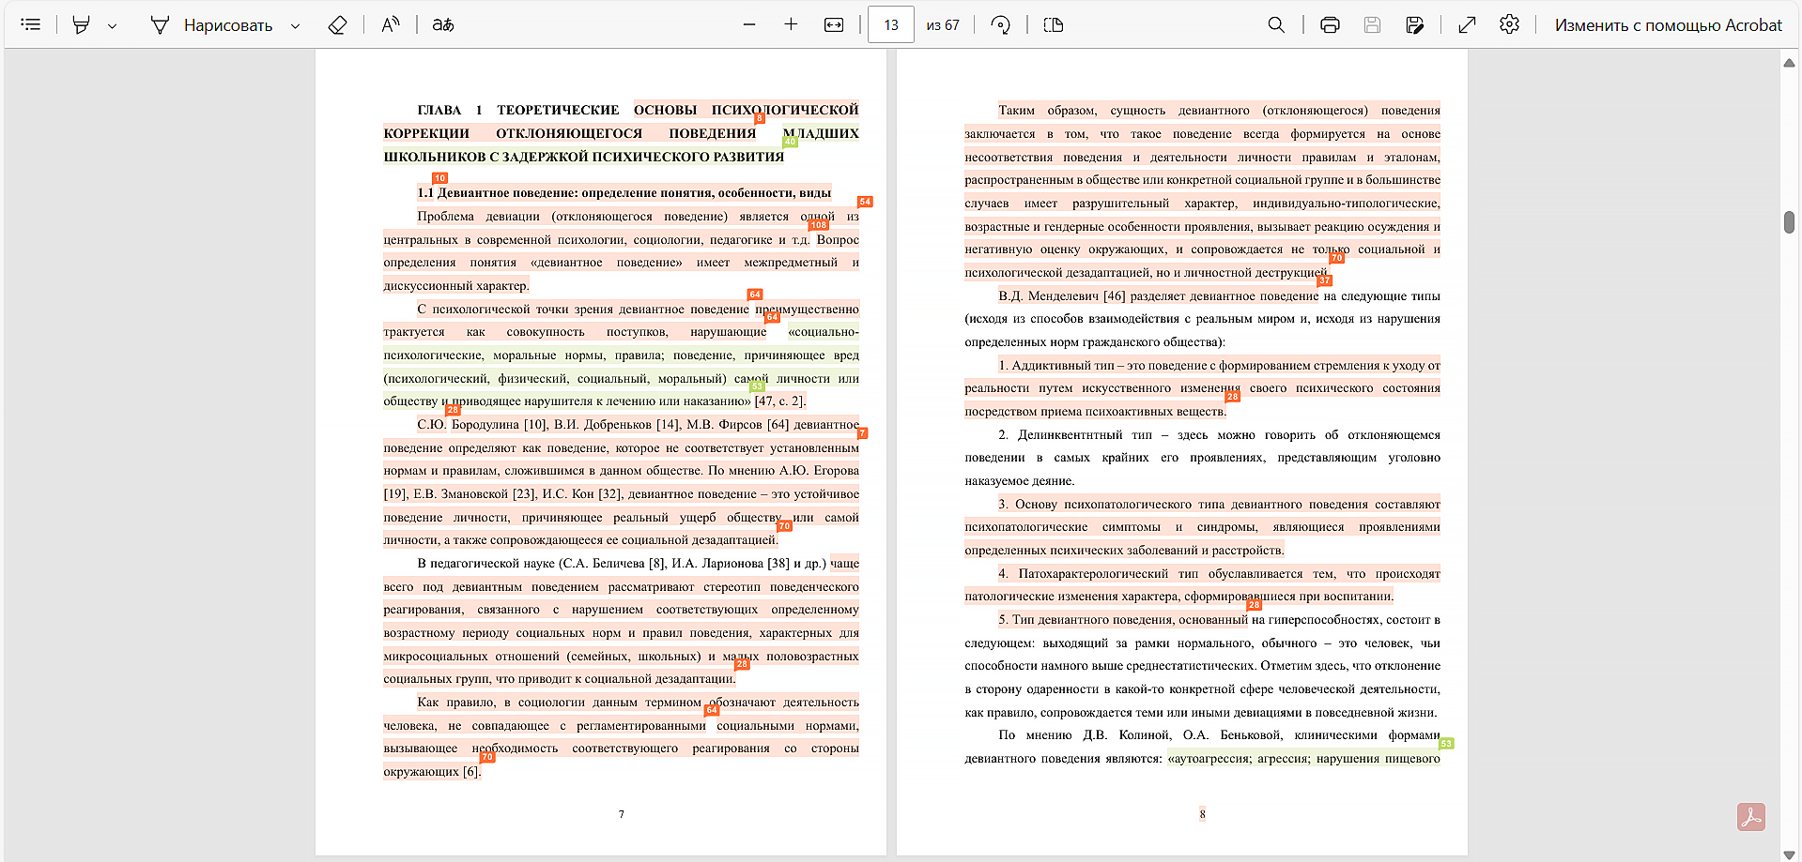Click the reference '[47, с. 2]'
This screenshot has height=862, width=1802.
pos(780,401)
